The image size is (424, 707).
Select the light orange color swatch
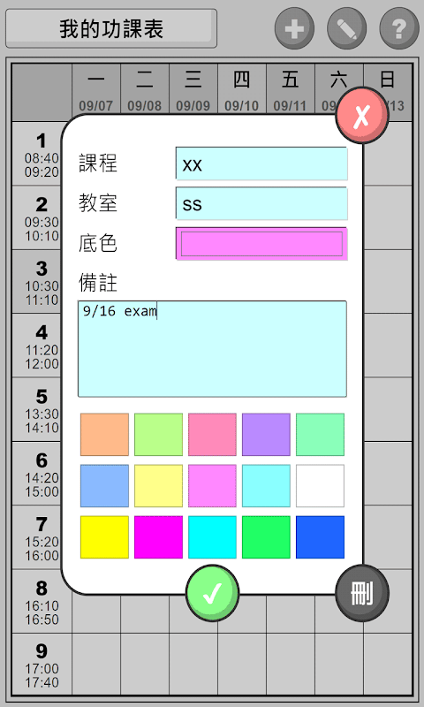tap(104, 434)
